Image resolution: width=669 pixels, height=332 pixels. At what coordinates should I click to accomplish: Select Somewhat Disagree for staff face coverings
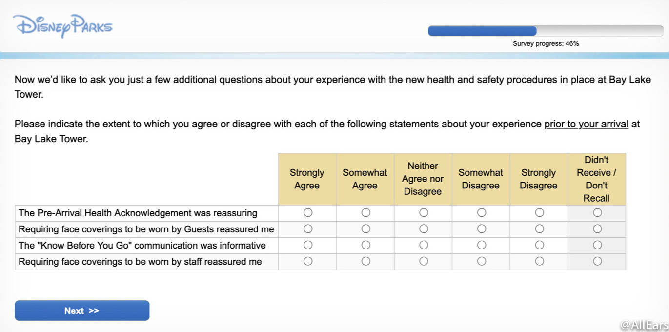coord(482,261)
